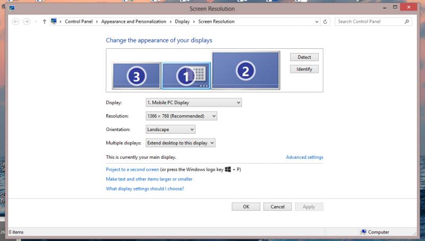The image size is (425, 241).
Task: Open Make text and other items larger link
Action: coord(149,179)
